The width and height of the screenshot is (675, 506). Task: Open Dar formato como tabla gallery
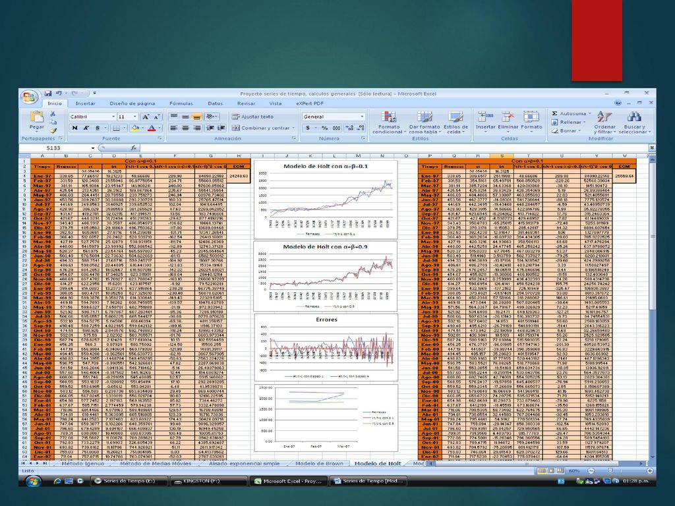pyautogui.click(x=425, y=122)
